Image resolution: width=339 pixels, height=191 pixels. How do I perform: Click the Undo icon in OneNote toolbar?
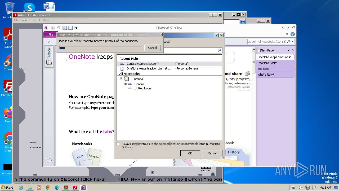pyautogui.click(x=59, y=28)
